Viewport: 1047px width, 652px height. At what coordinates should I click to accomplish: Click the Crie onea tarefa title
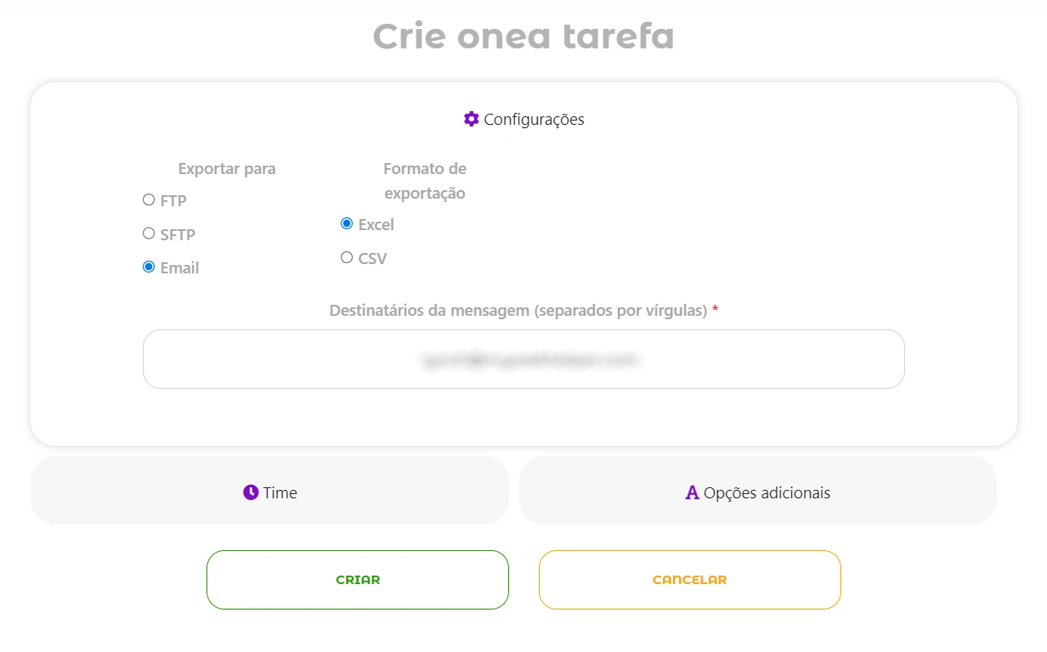[x=523, y=37]
